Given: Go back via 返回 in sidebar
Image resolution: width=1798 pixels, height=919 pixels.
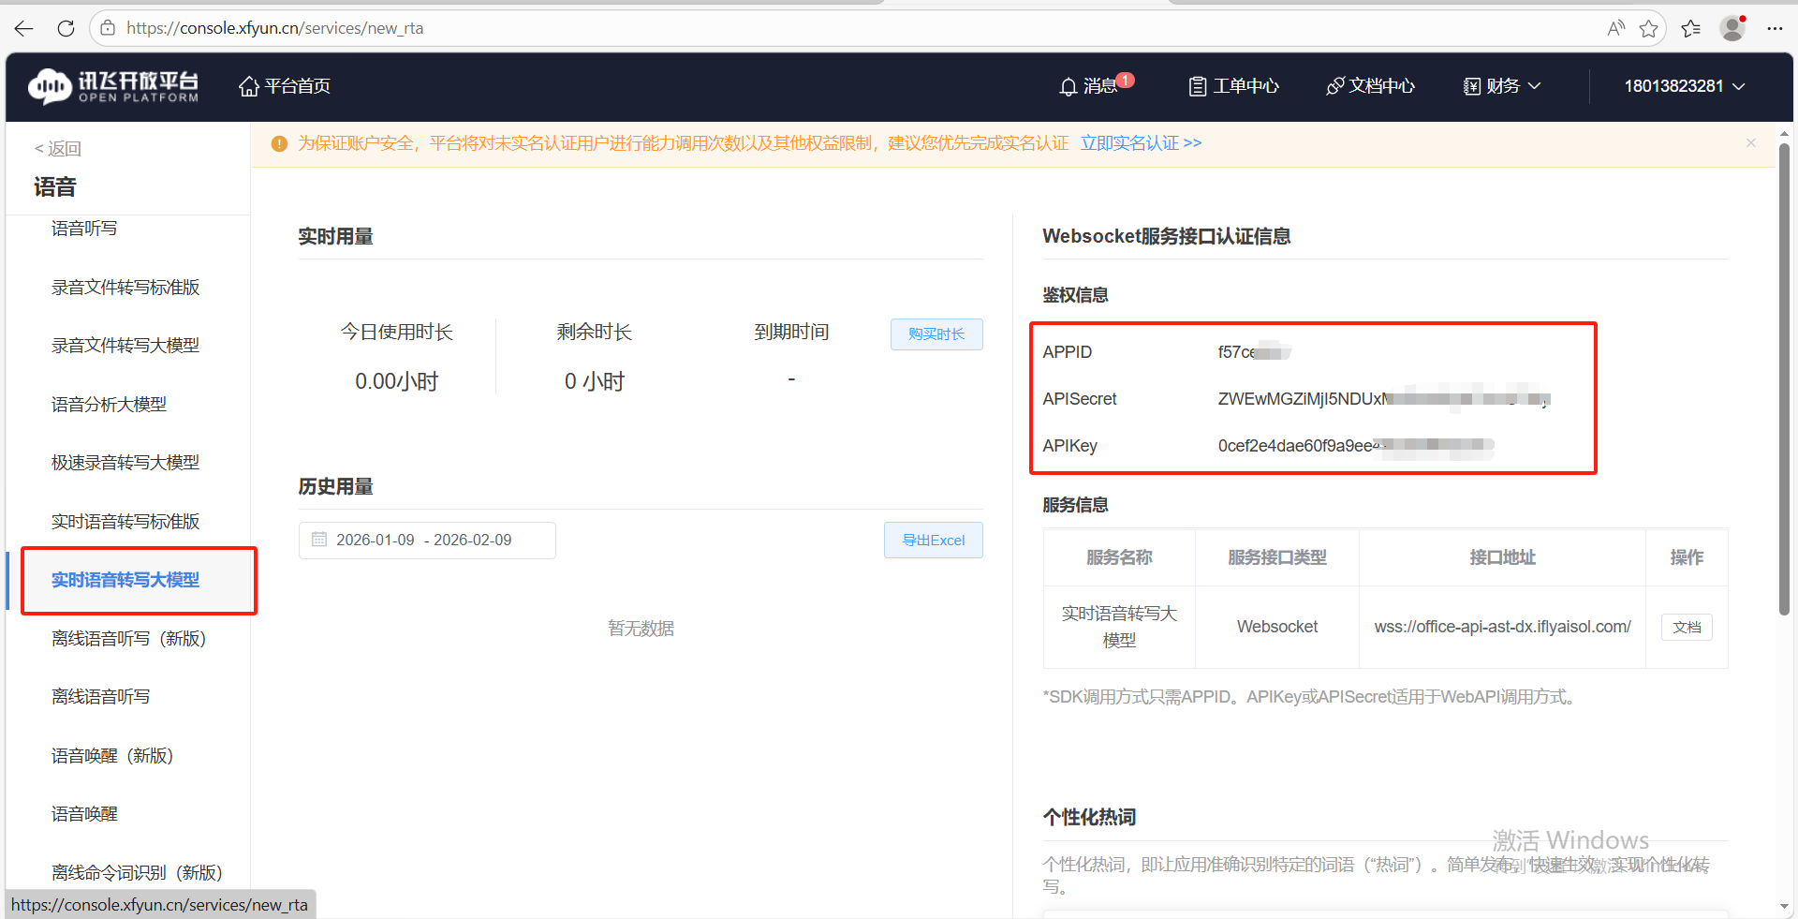Looking at the screenshot, I should [x=58, y=149].
